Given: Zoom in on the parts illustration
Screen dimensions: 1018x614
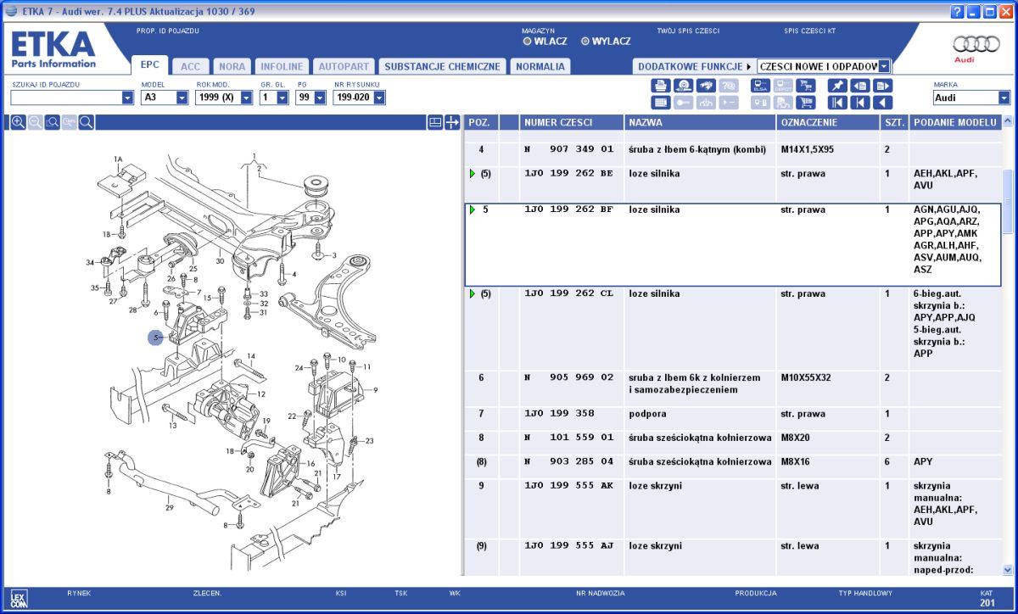Looking at the screenshot, I should point(18,122).
